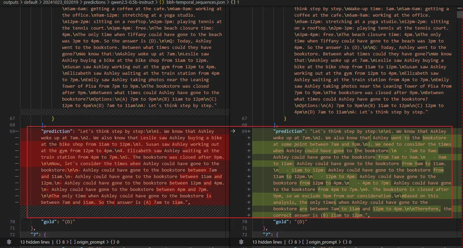Expand '13 hidden lines' in the left pane
The width and height of the screenshot is (463, 248).
coord(35,242)
